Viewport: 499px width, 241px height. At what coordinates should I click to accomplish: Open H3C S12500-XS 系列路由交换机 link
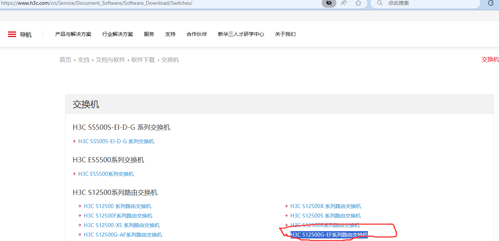click(x=122, y=225)
